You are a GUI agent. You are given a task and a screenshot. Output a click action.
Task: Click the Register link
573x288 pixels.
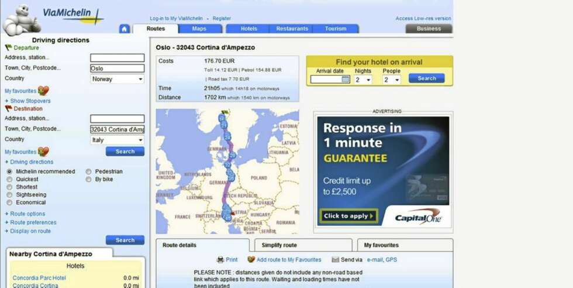coord(222,18)
